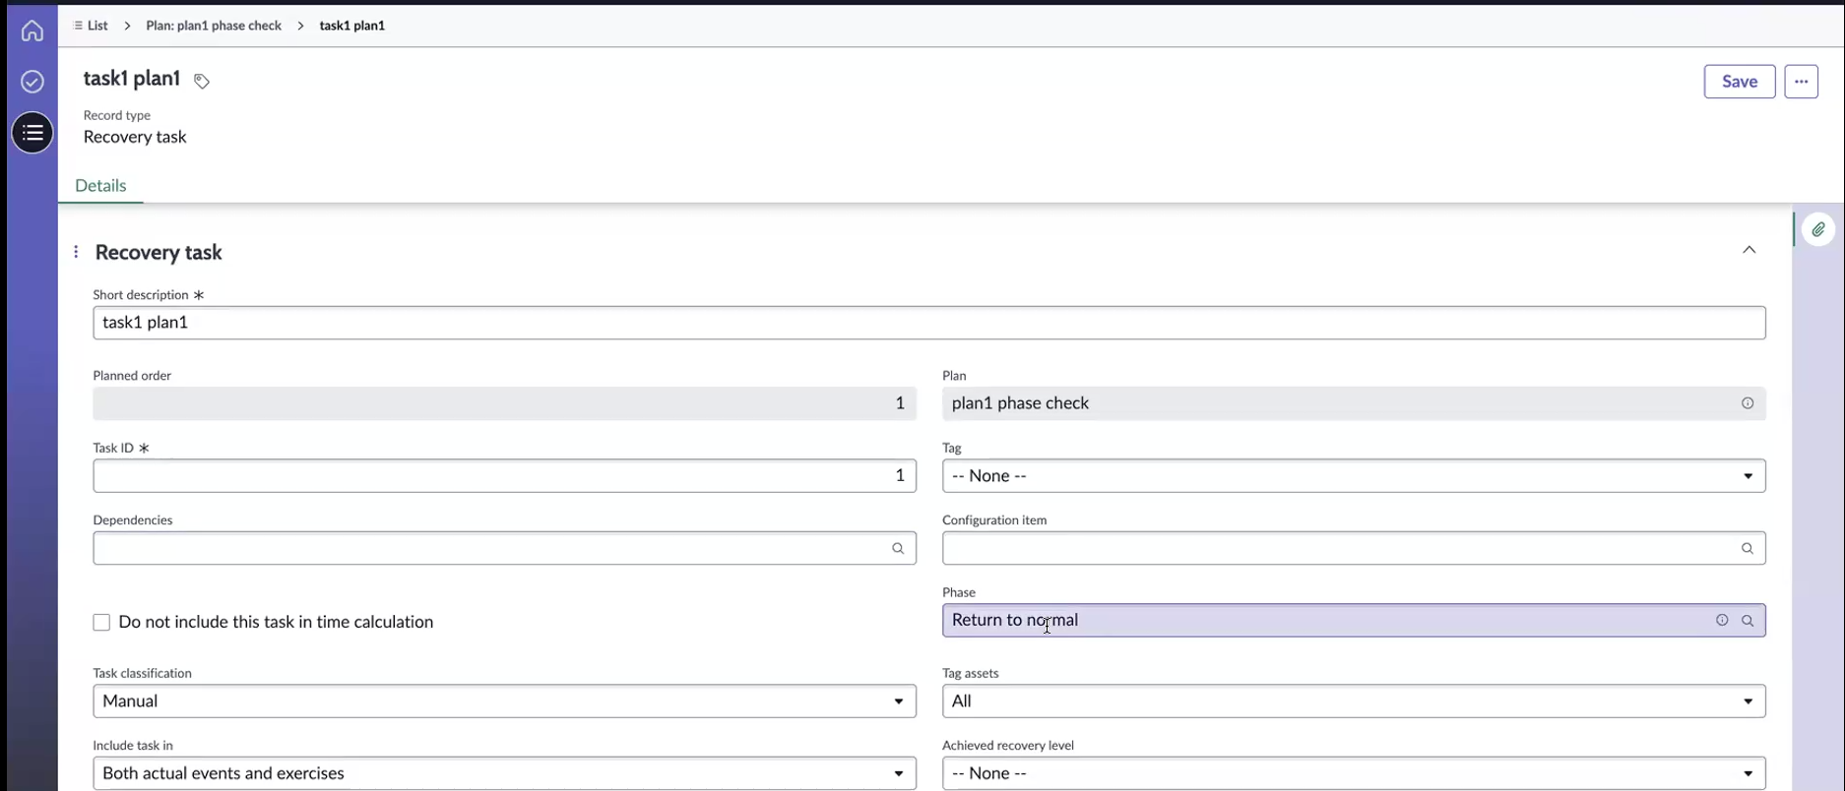
Task: Open the Include task in dropdown
Action: coord(504,773)
